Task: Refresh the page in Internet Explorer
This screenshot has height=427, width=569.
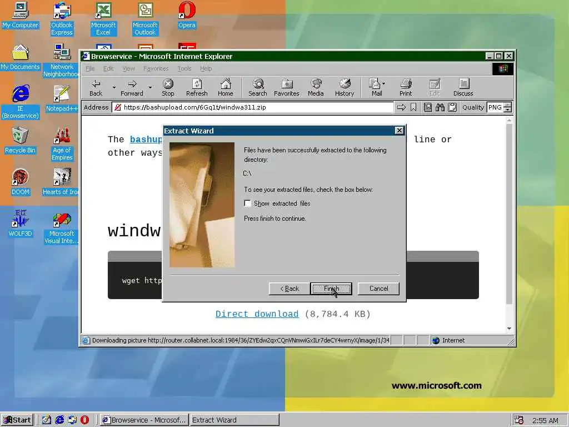Action: pos(197,87)
